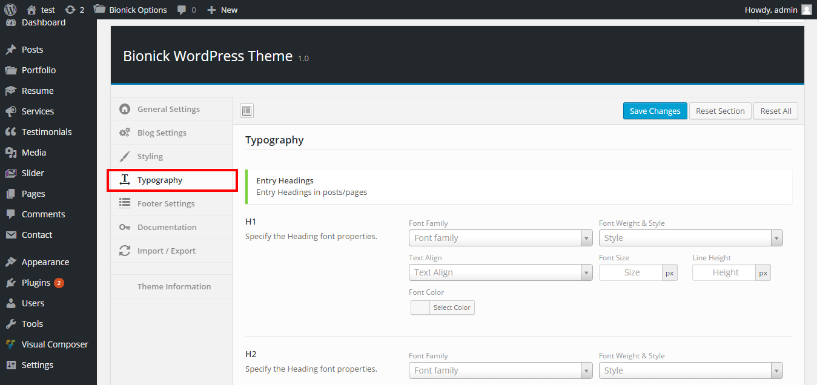
Task: Click the Typography page heading
Action: tap(274, 140)
